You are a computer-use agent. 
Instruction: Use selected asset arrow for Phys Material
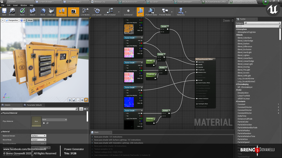(44, 123)
